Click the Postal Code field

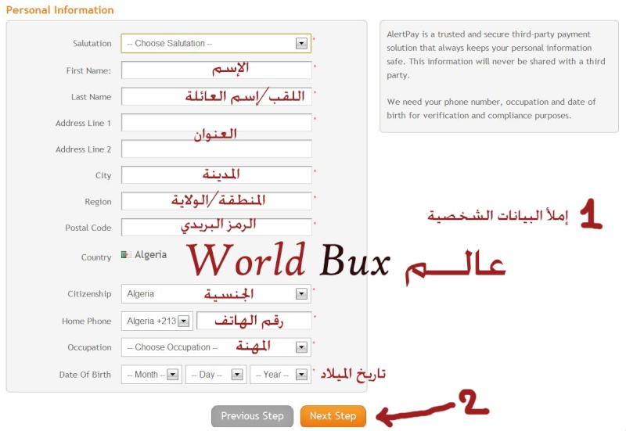tap(217, 227)
